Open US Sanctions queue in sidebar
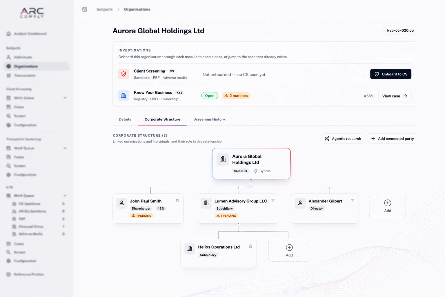This screenshot has width=445, height=297. point(38,204)
